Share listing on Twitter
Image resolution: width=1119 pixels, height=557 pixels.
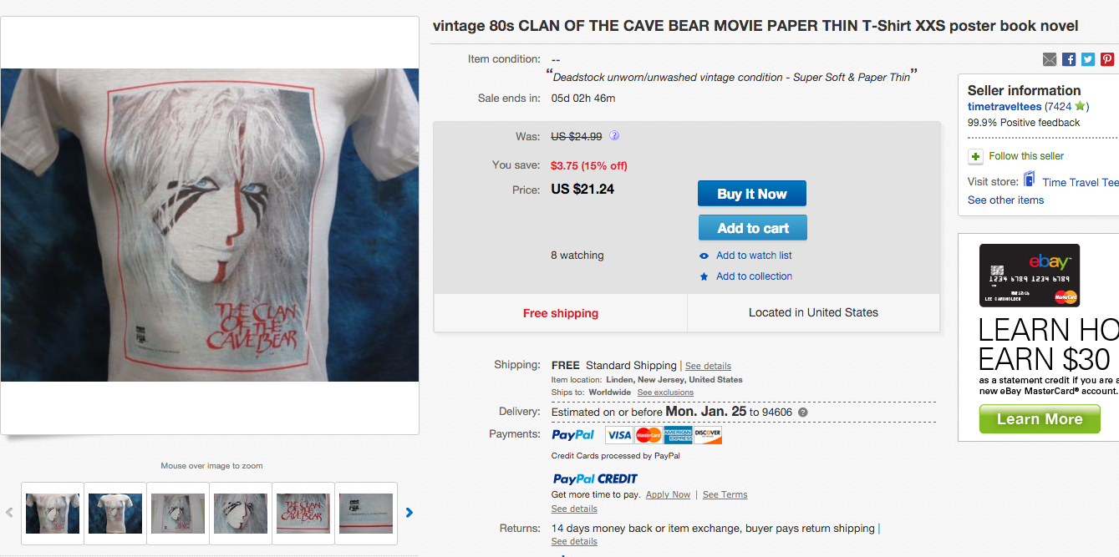click(1088, 59)
